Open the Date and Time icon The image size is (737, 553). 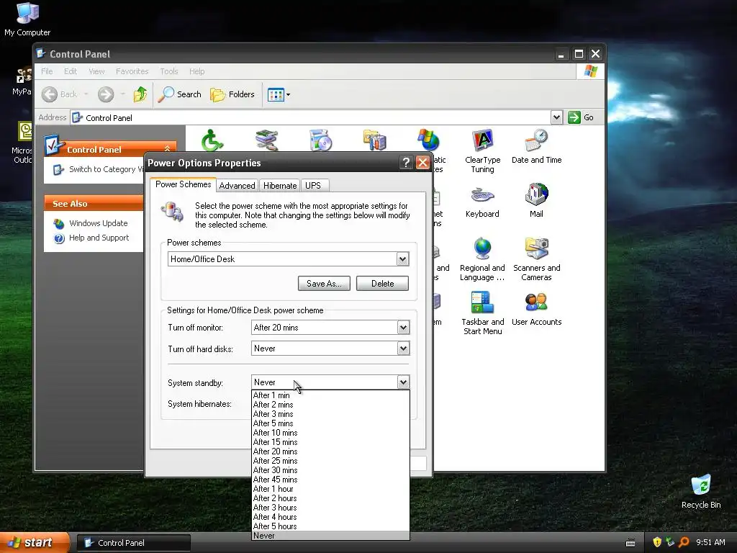tap(536, 146)
